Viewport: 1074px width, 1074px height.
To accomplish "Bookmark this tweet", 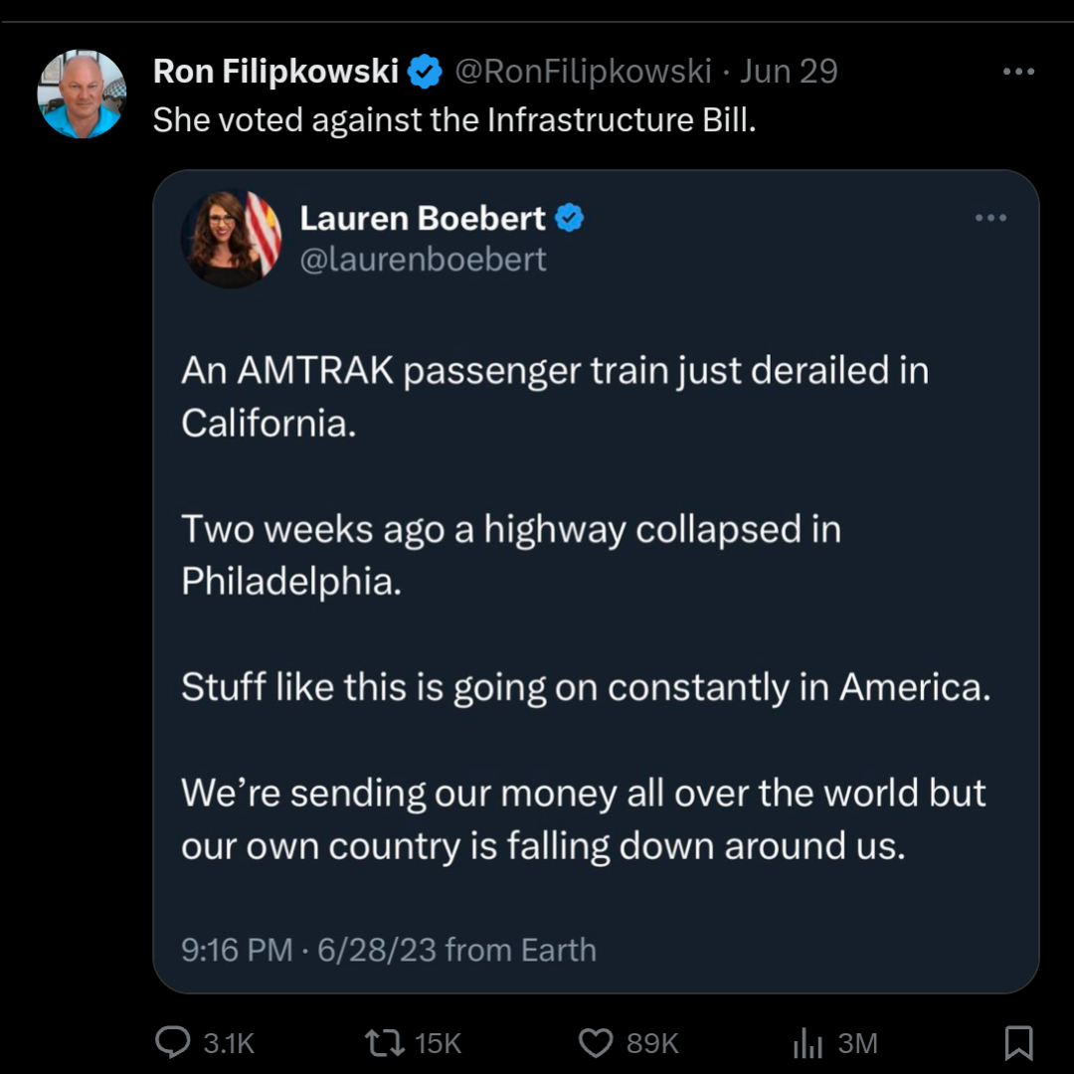I will [x=1018, y=1042].
